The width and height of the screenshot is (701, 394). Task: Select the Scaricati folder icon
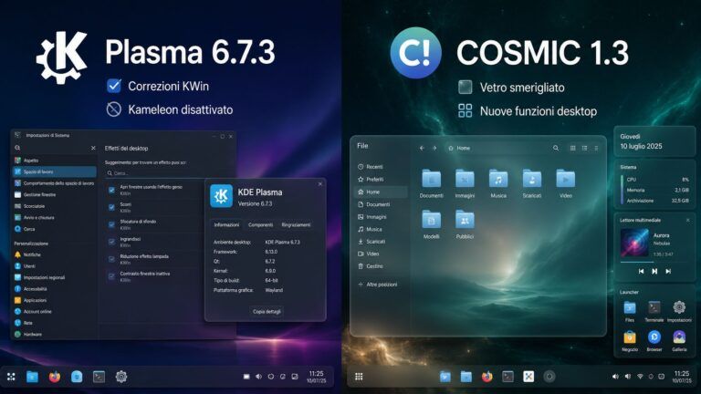coord(532,179)
